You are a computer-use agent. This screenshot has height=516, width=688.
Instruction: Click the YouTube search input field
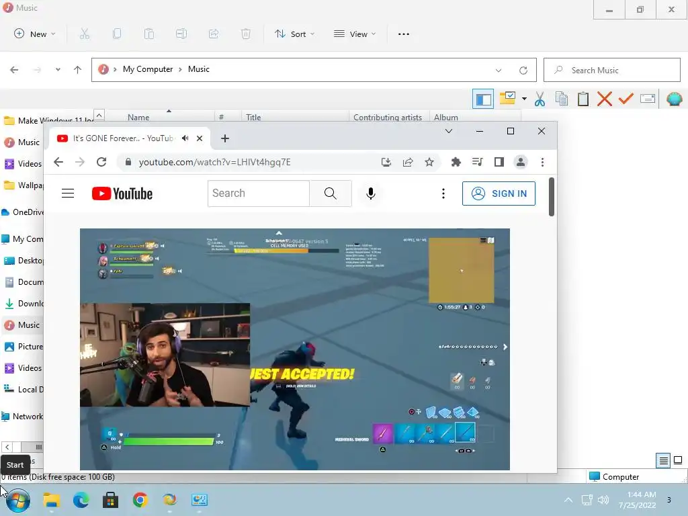pos(259,193)
